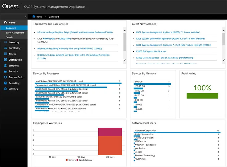The image size is (227, 167).
Task: Click down arrow in Latest News Articles
Action: coord(224,60)
